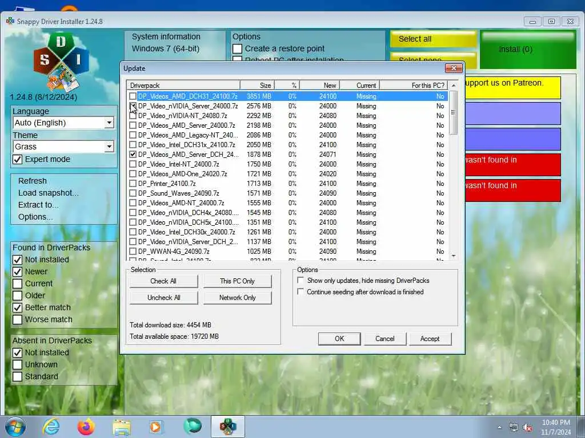Switch to Snappy Driver Installer taskbar button
Viewport: 585px width, 438px height.
click(227, 427)
